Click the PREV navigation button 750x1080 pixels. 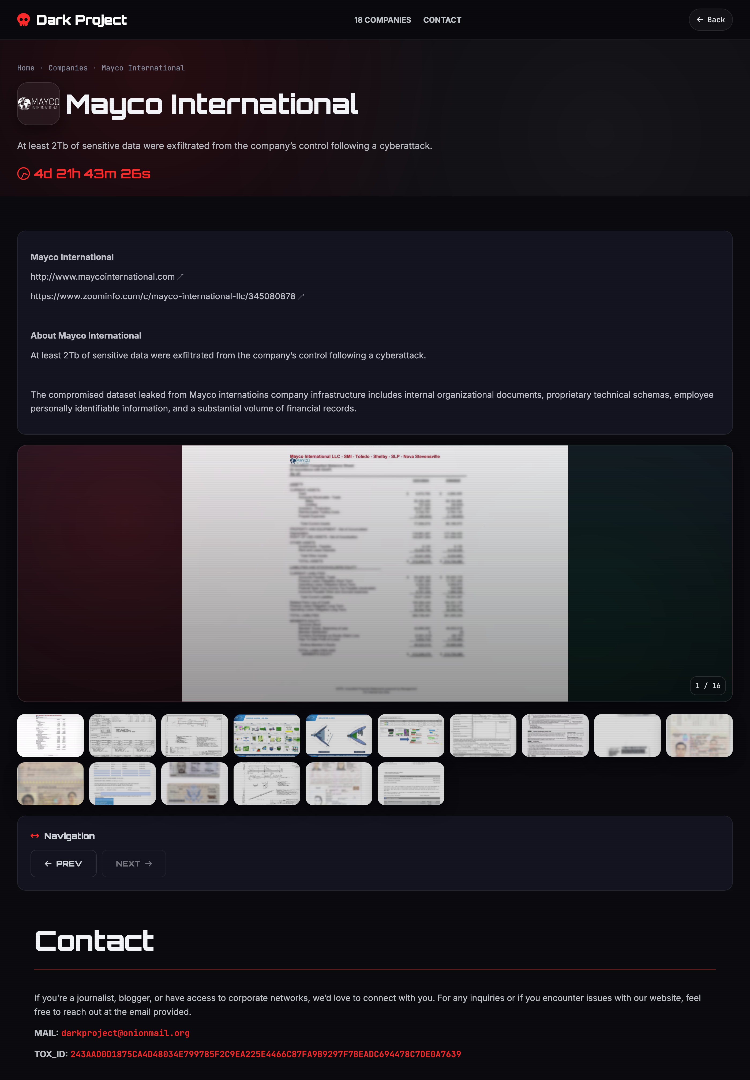tap(63, 864)
